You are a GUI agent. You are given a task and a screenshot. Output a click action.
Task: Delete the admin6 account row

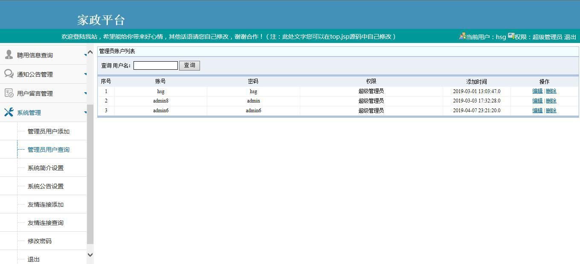[x=551, y=111]
